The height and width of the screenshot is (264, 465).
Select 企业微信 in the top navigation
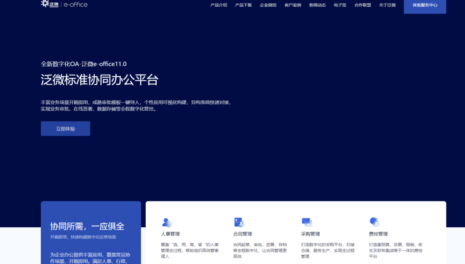pos(268,5)
